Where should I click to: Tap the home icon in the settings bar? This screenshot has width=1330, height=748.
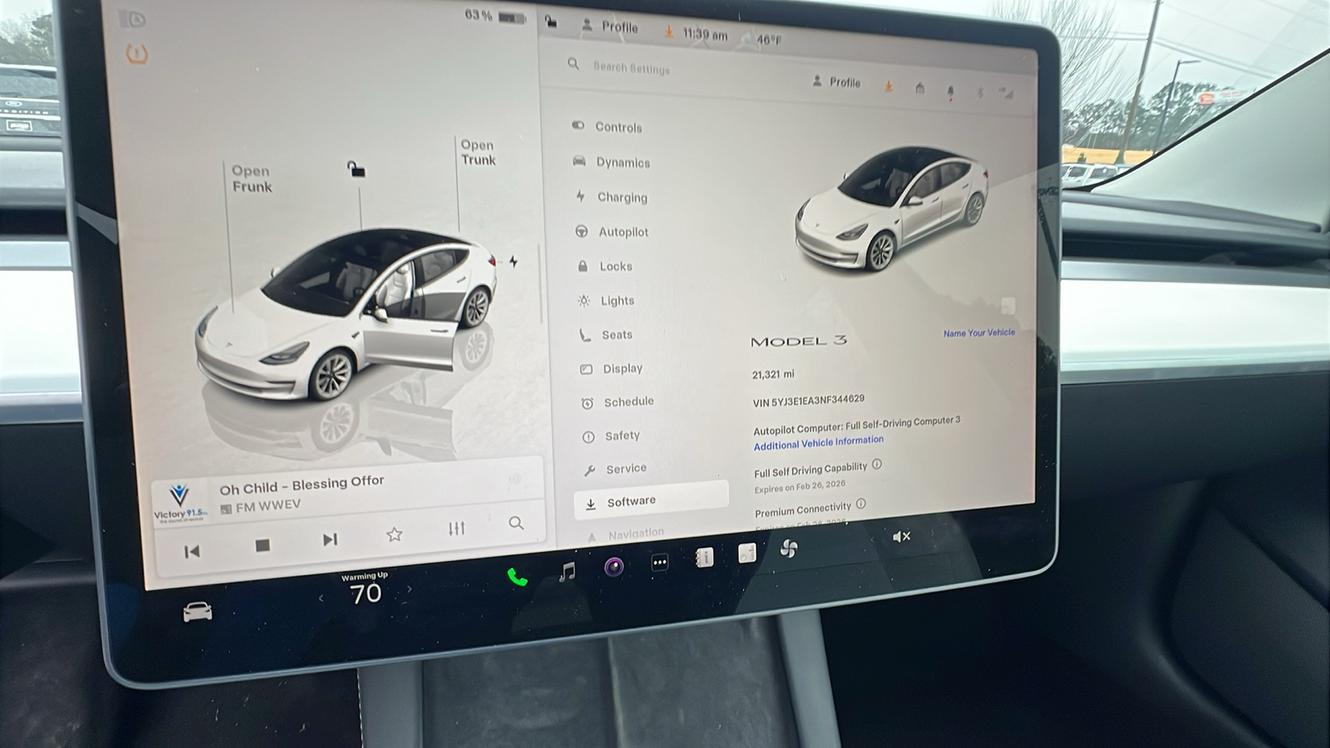point(919,86)
